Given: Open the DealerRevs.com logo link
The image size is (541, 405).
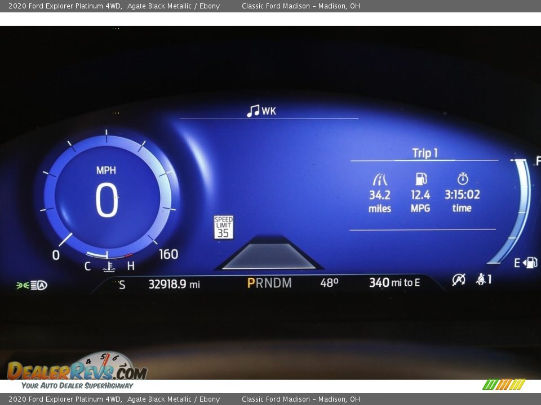Looking at the screenshot, I should [77, 371].
